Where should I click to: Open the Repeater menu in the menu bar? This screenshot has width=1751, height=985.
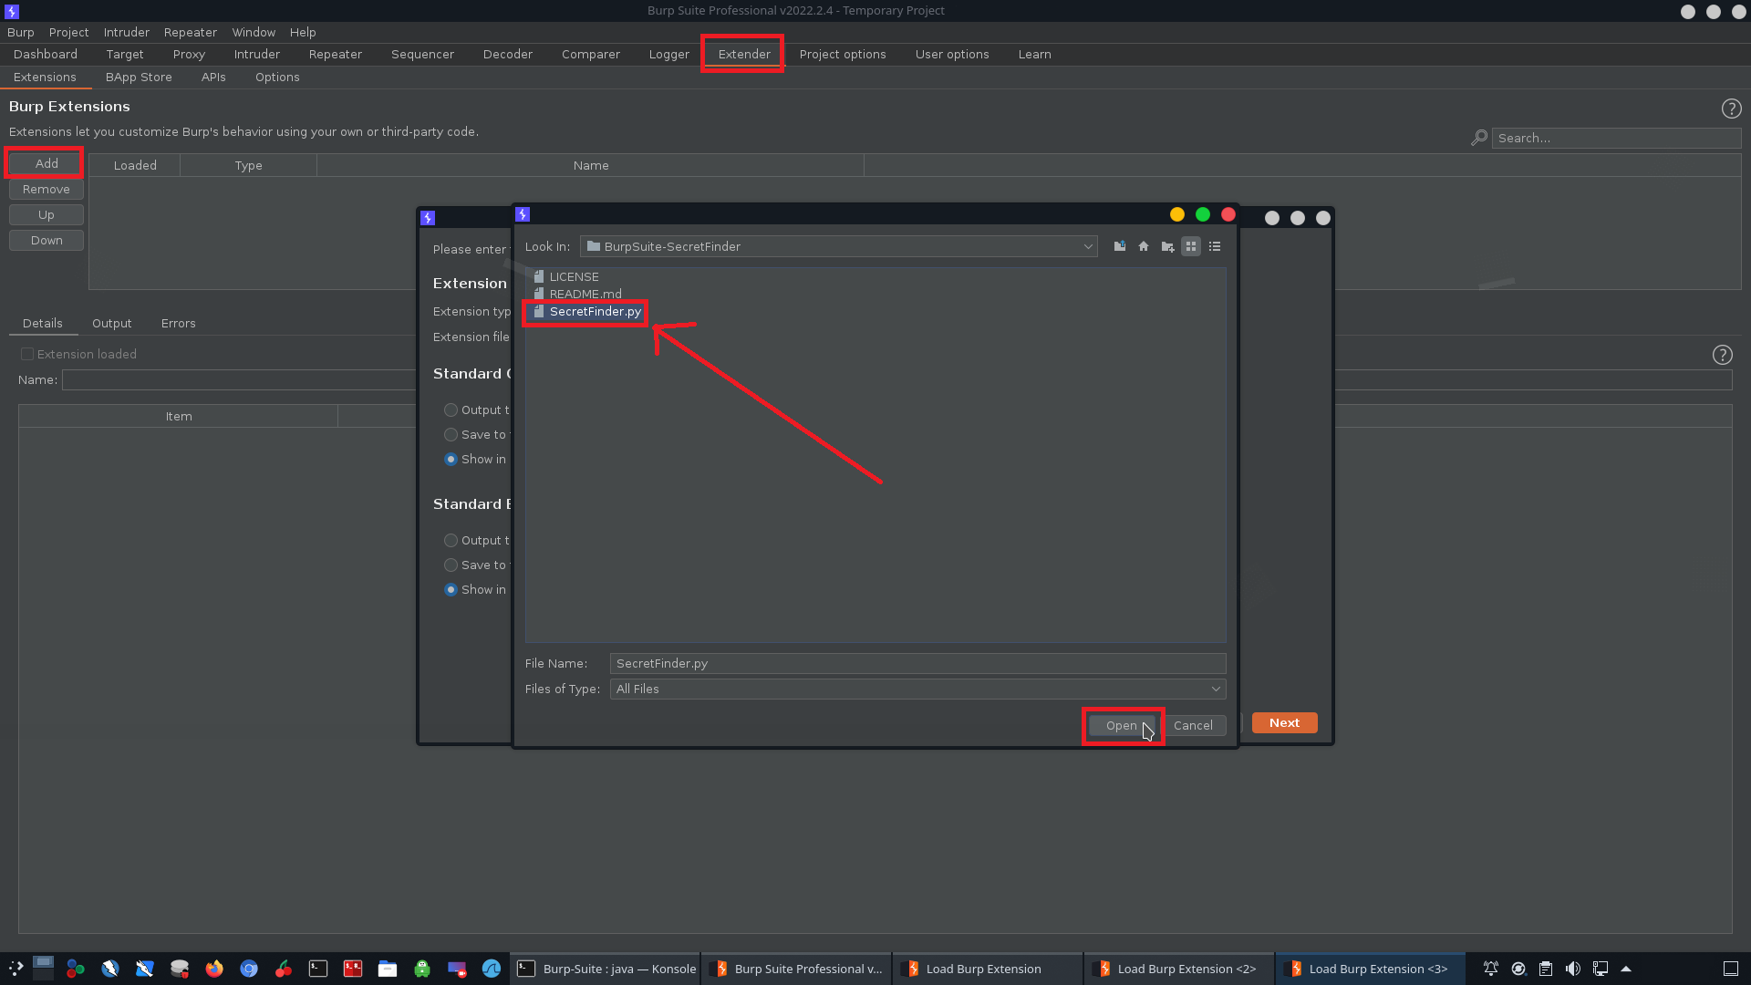coord(190,32)
